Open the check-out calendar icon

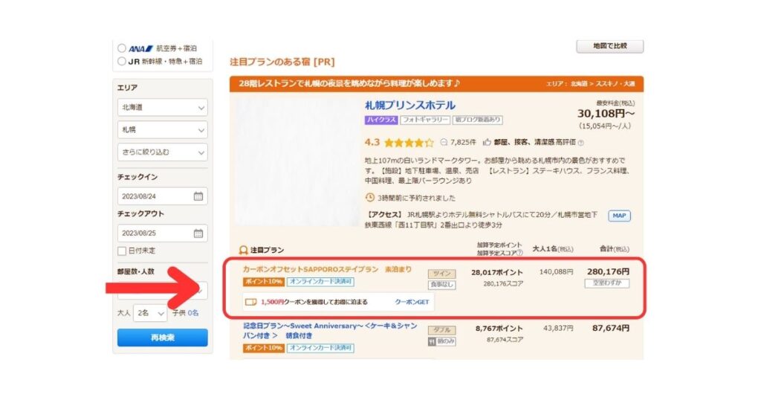click(x=198, y=233)
